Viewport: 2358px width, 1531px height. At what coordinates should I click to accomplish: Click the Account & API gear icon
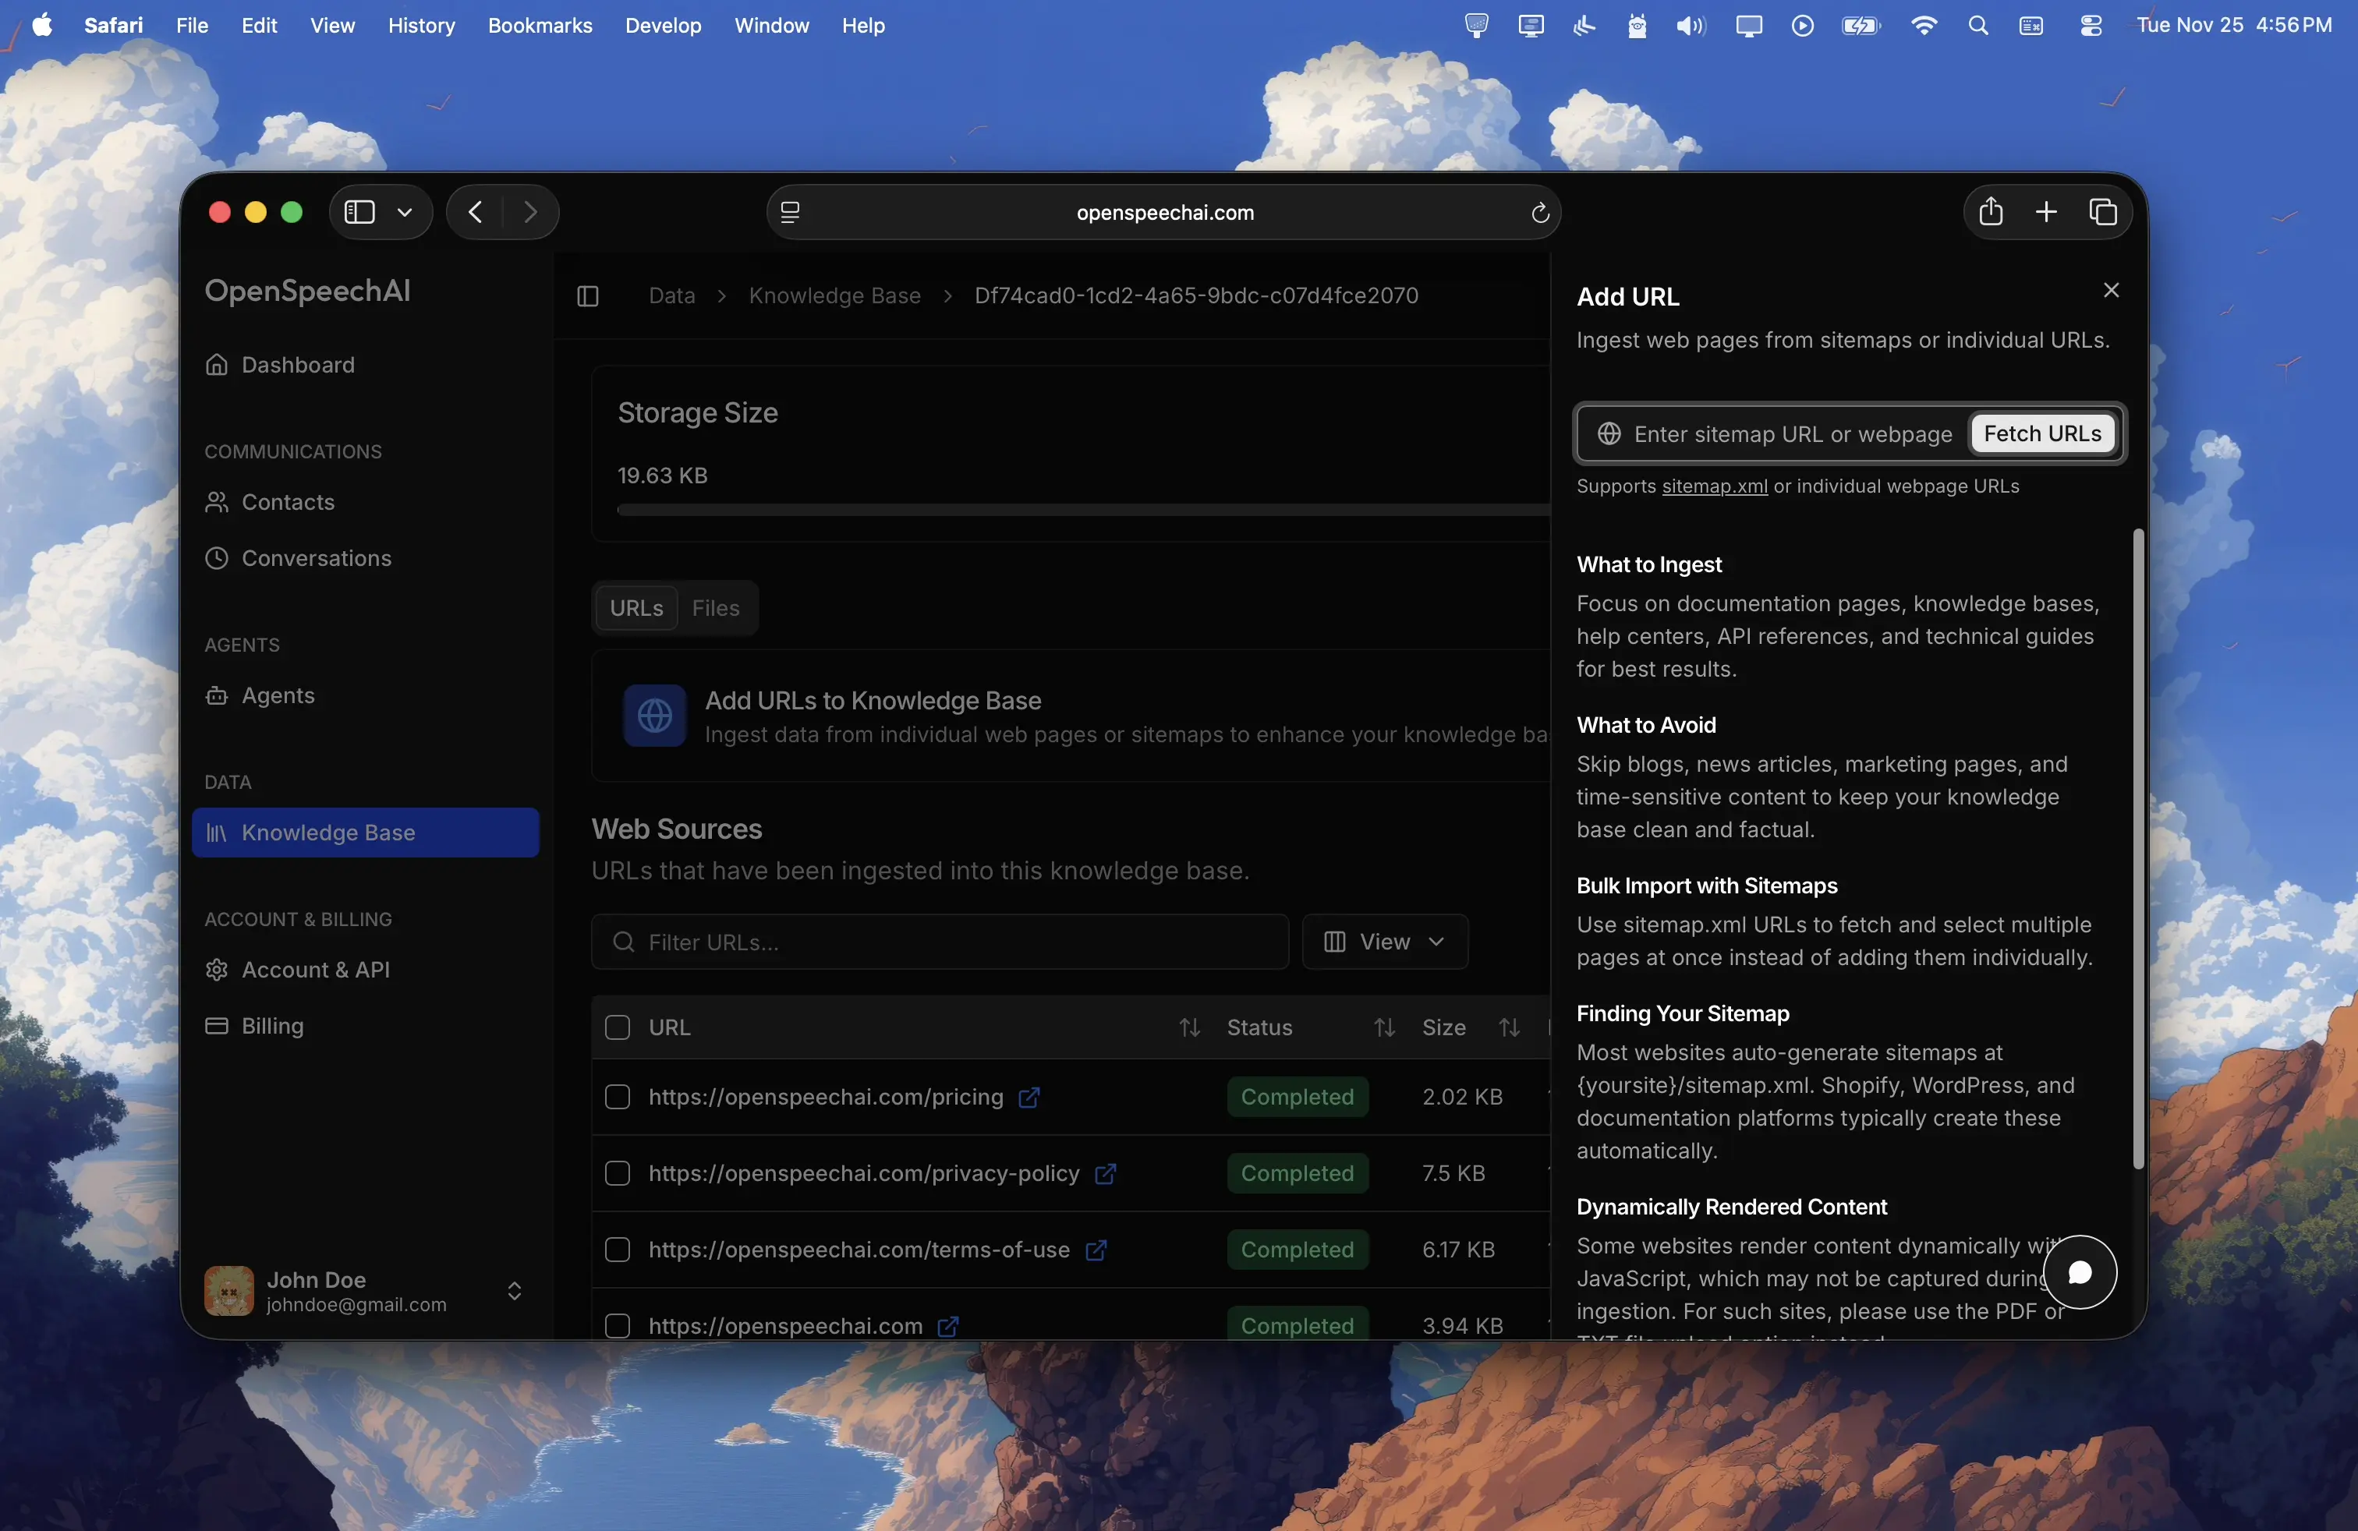click(216, 970)
